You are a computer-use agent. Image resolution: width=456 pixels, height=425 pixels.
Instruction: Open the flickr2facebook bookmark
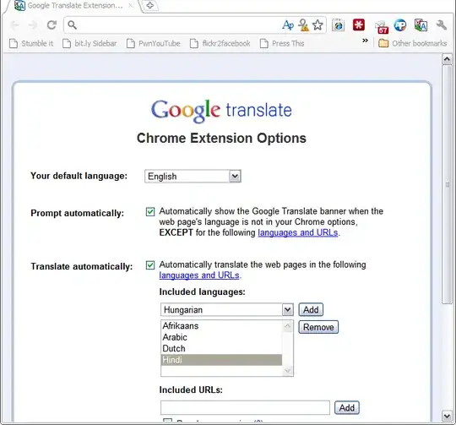[220, 44]
